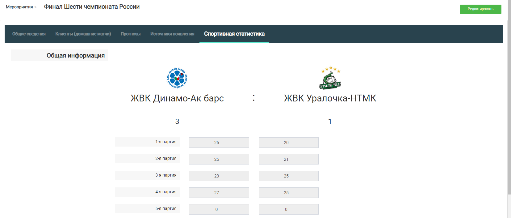Click Уралочка's 2-я партия score field 21

289,159
